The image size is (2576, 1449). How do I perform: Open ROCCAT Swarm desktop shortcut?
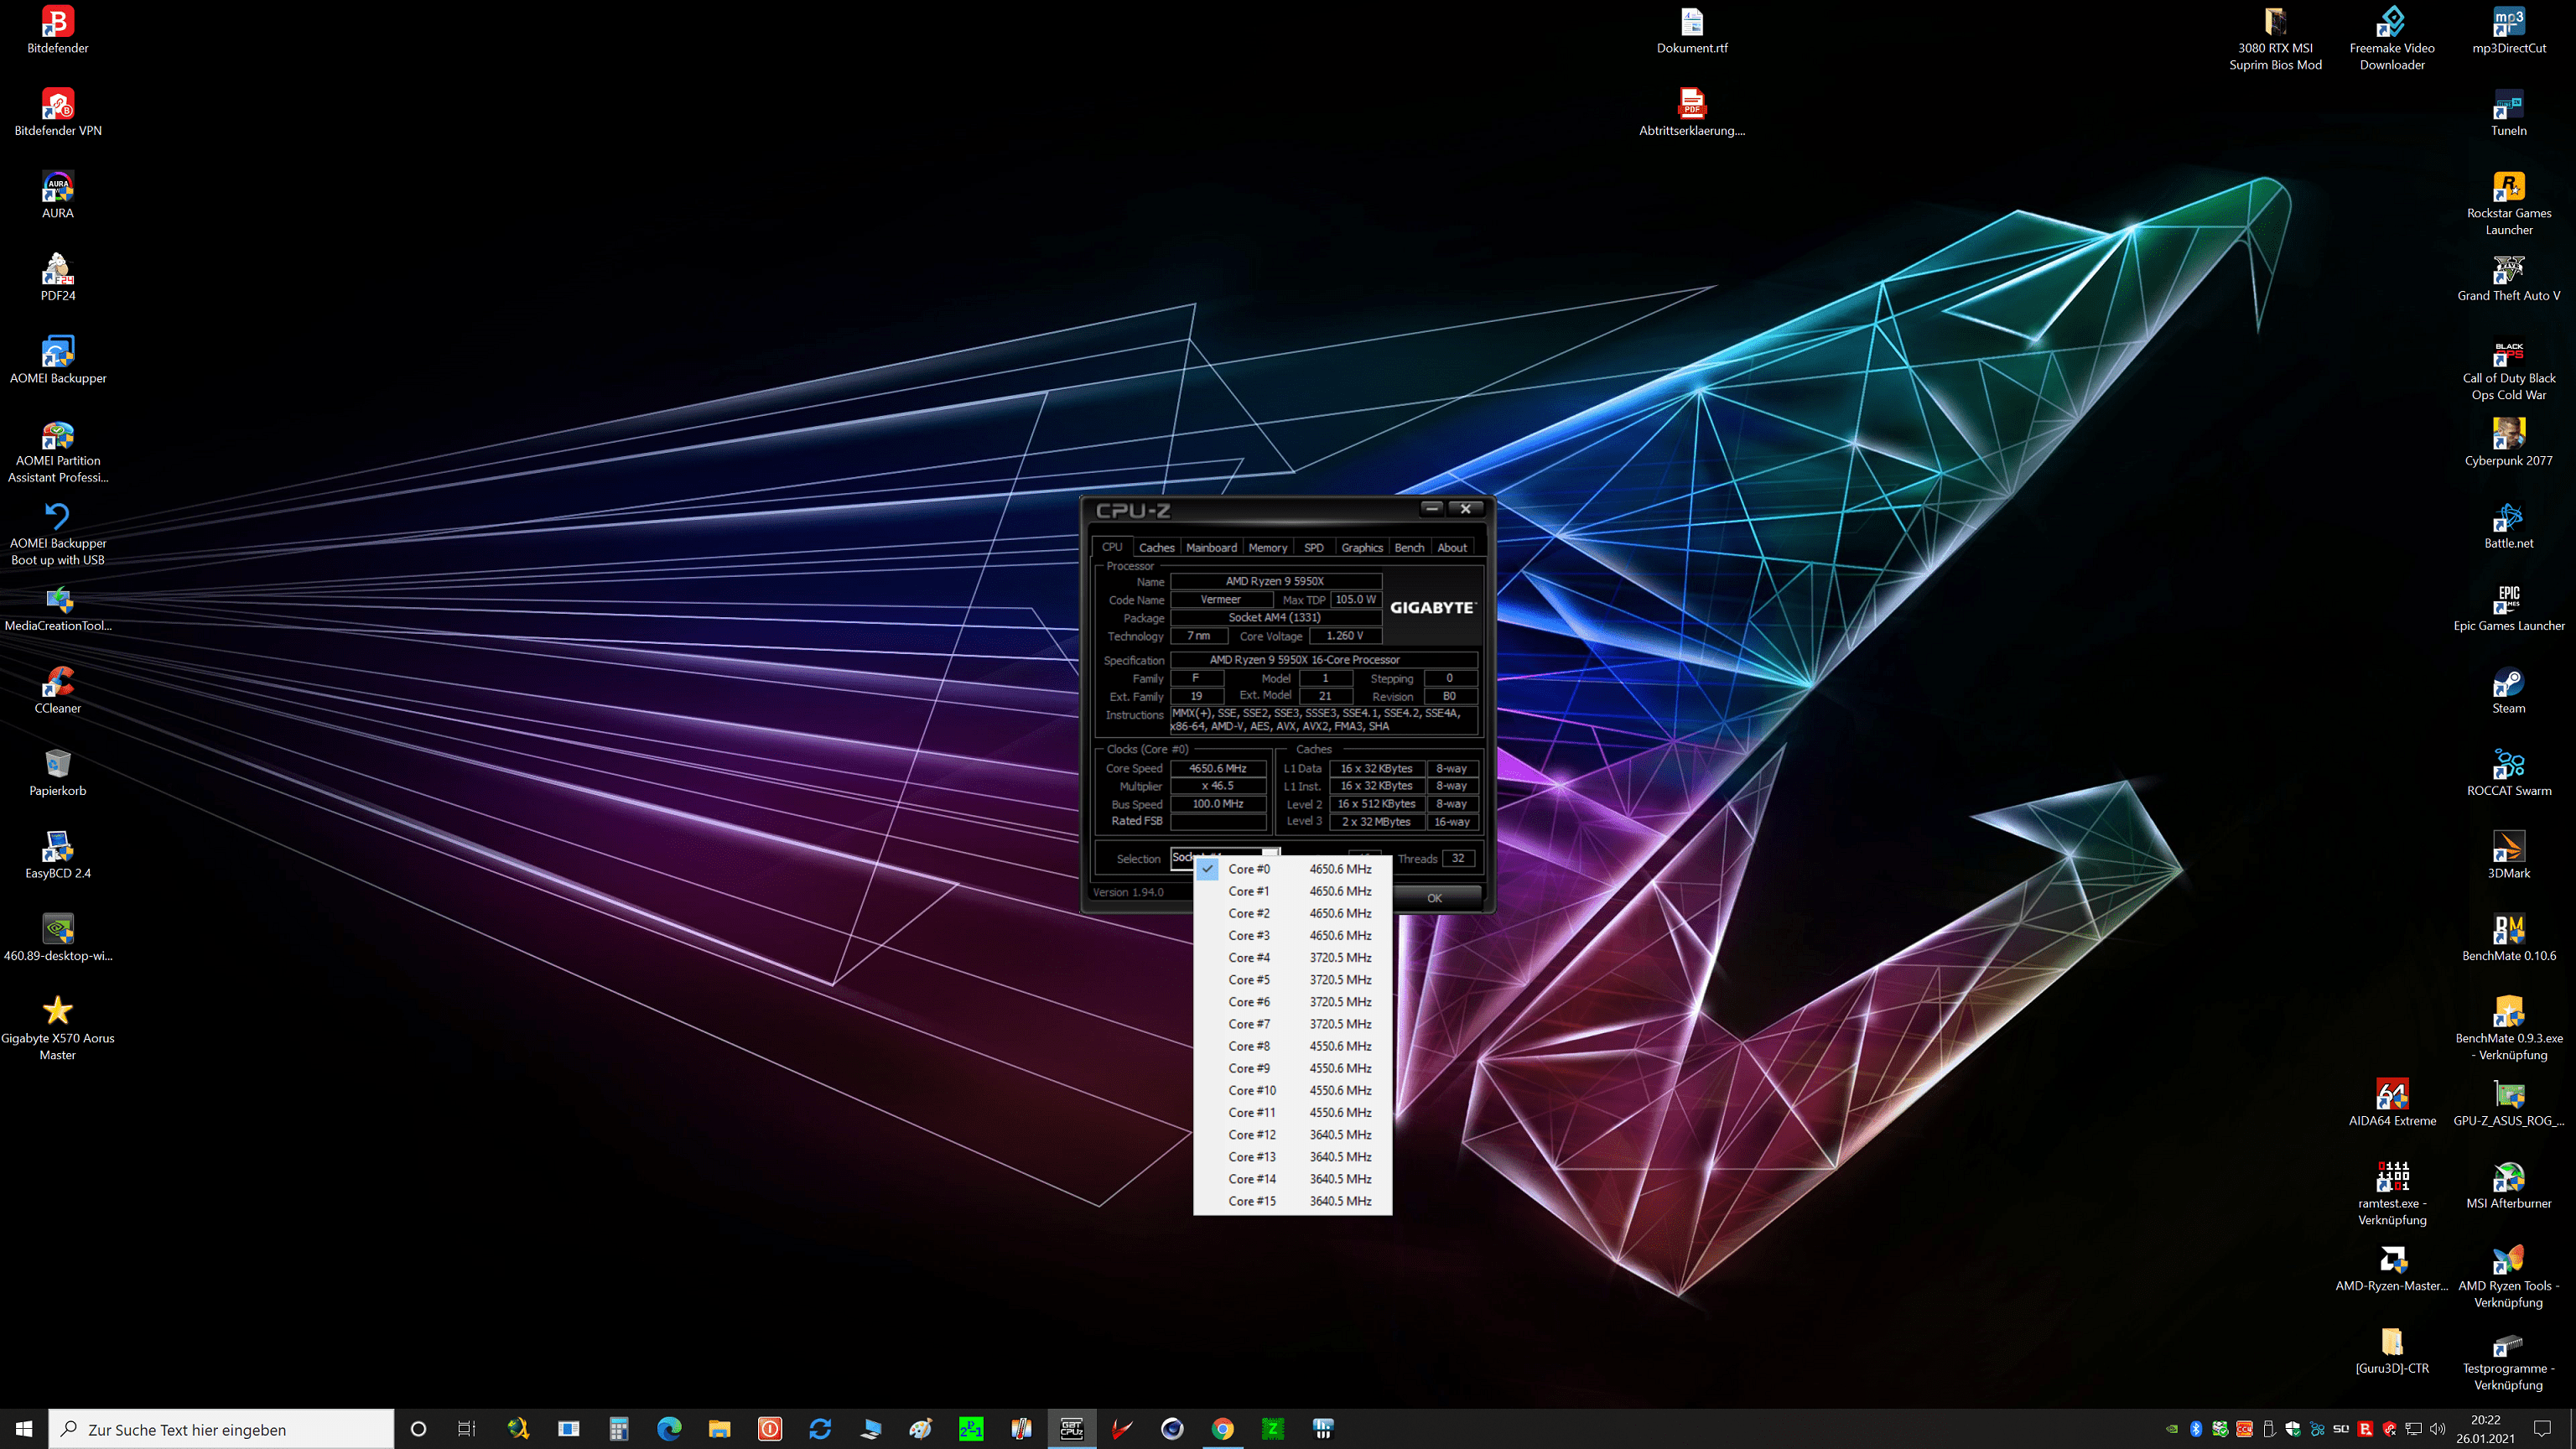[2508, 772]
